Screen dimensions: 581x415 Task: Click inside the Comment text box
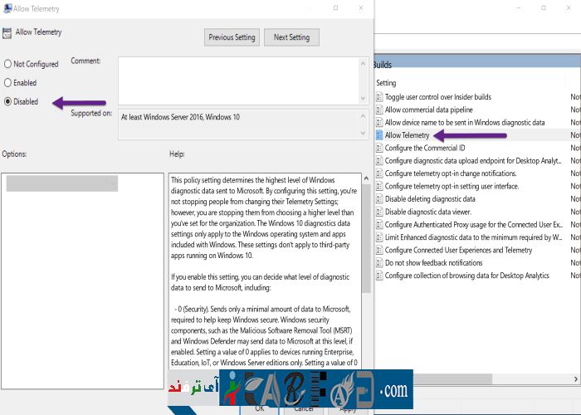241,81
